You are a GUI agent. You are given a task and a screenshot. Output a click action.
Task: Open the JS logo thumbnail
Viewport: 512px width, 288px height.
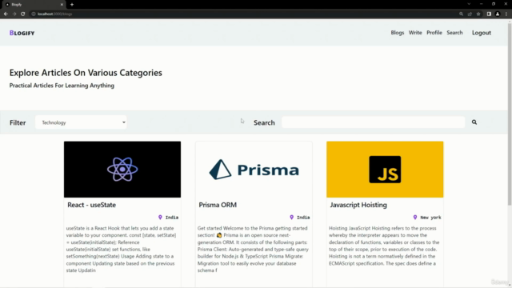[385, 170]
